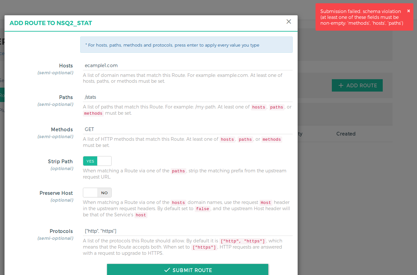This screenshot has width=417, height=275.
Task: Click the checkmark icon on Submit Route
Action: [167, 270]
